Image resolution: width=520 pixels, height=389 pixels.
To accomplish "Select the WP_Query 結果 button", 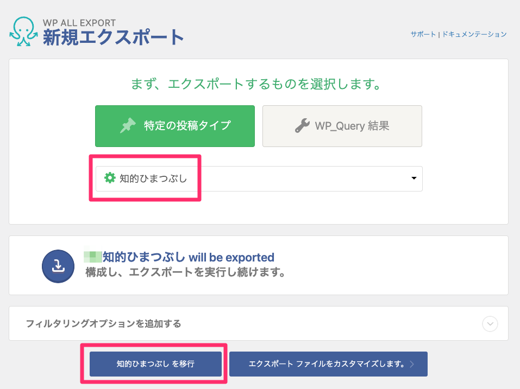I will tap(342, 126).
